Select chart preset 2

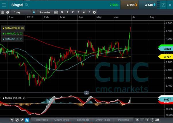[x=73, y=12]
